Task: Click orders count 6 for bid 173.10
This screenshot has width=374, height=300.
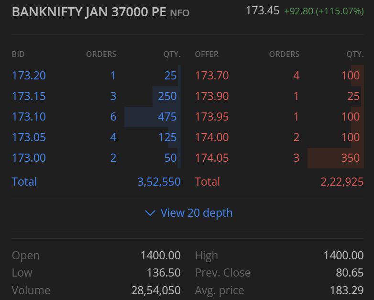Action: pyautogui.click(x=113, y=117)
